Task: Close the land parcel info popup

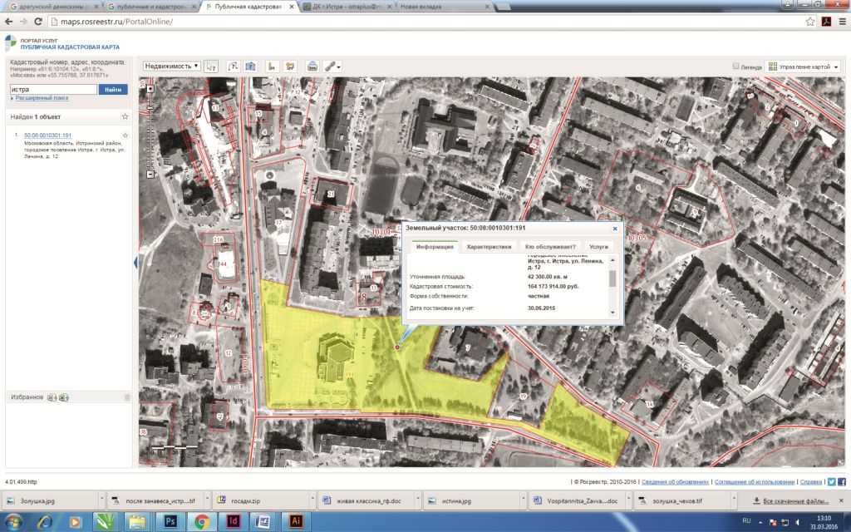Action: pyautogui.click(x=615, y=229)
